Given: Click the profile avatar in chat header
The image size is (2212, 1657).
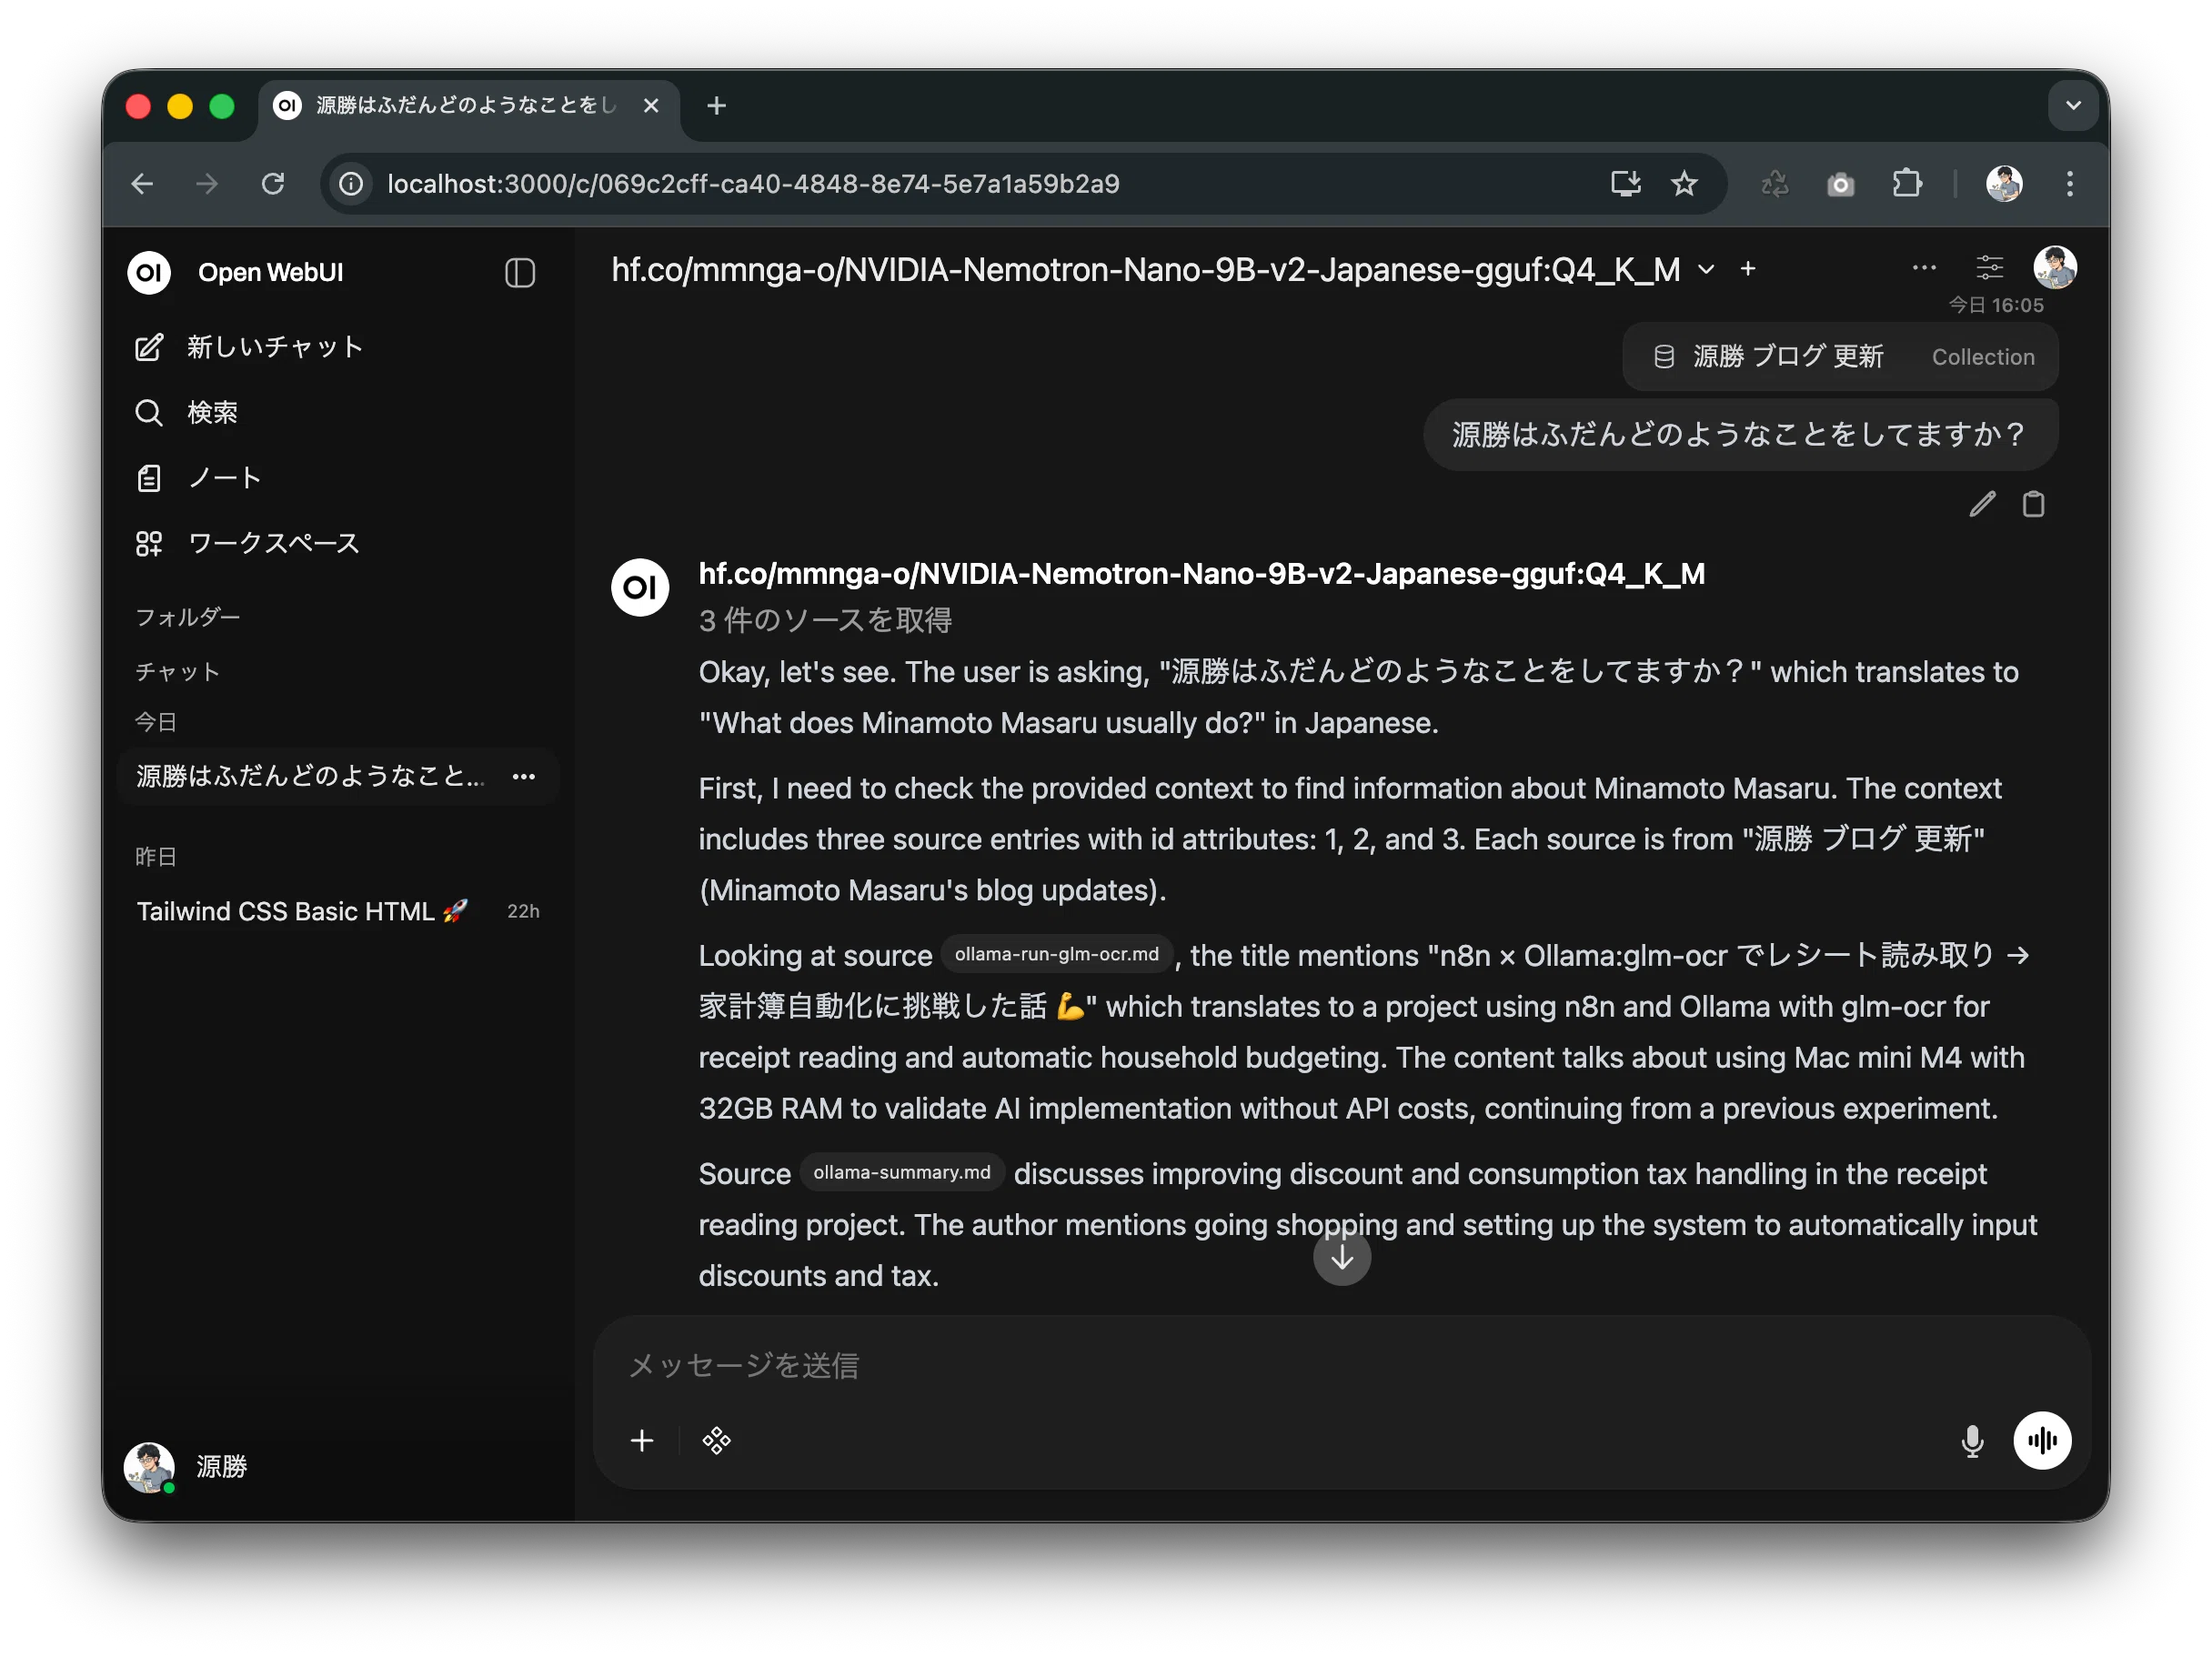Looking at the screenshot, I should click(2054, 267).
